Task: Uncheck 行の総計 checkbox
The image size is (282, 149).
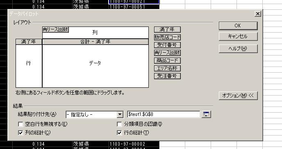Action: [119, 133]
